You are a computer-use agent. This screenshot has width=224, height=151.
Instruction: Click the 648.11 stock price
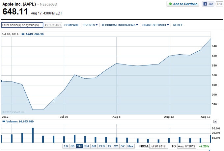click(x=15, y=12)
